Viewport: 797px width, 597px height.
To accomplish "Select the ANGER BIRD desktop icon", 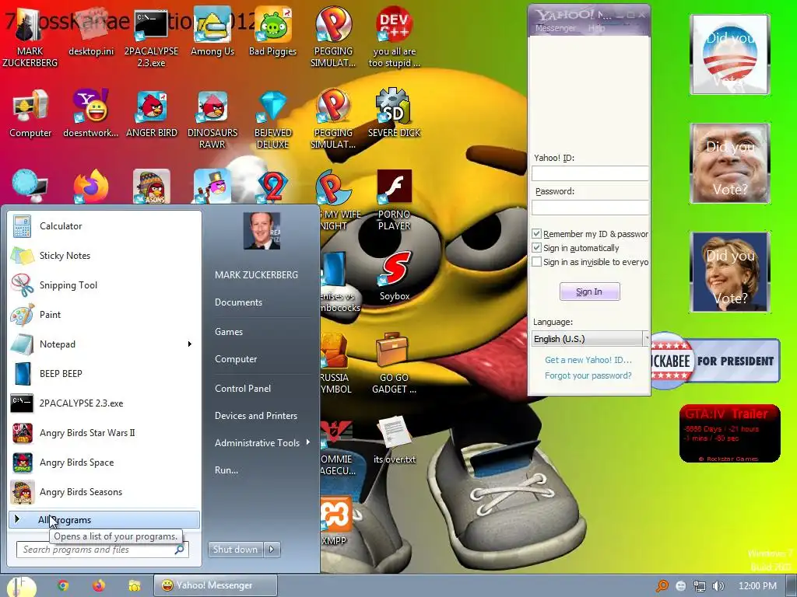I will coord(152,113).
